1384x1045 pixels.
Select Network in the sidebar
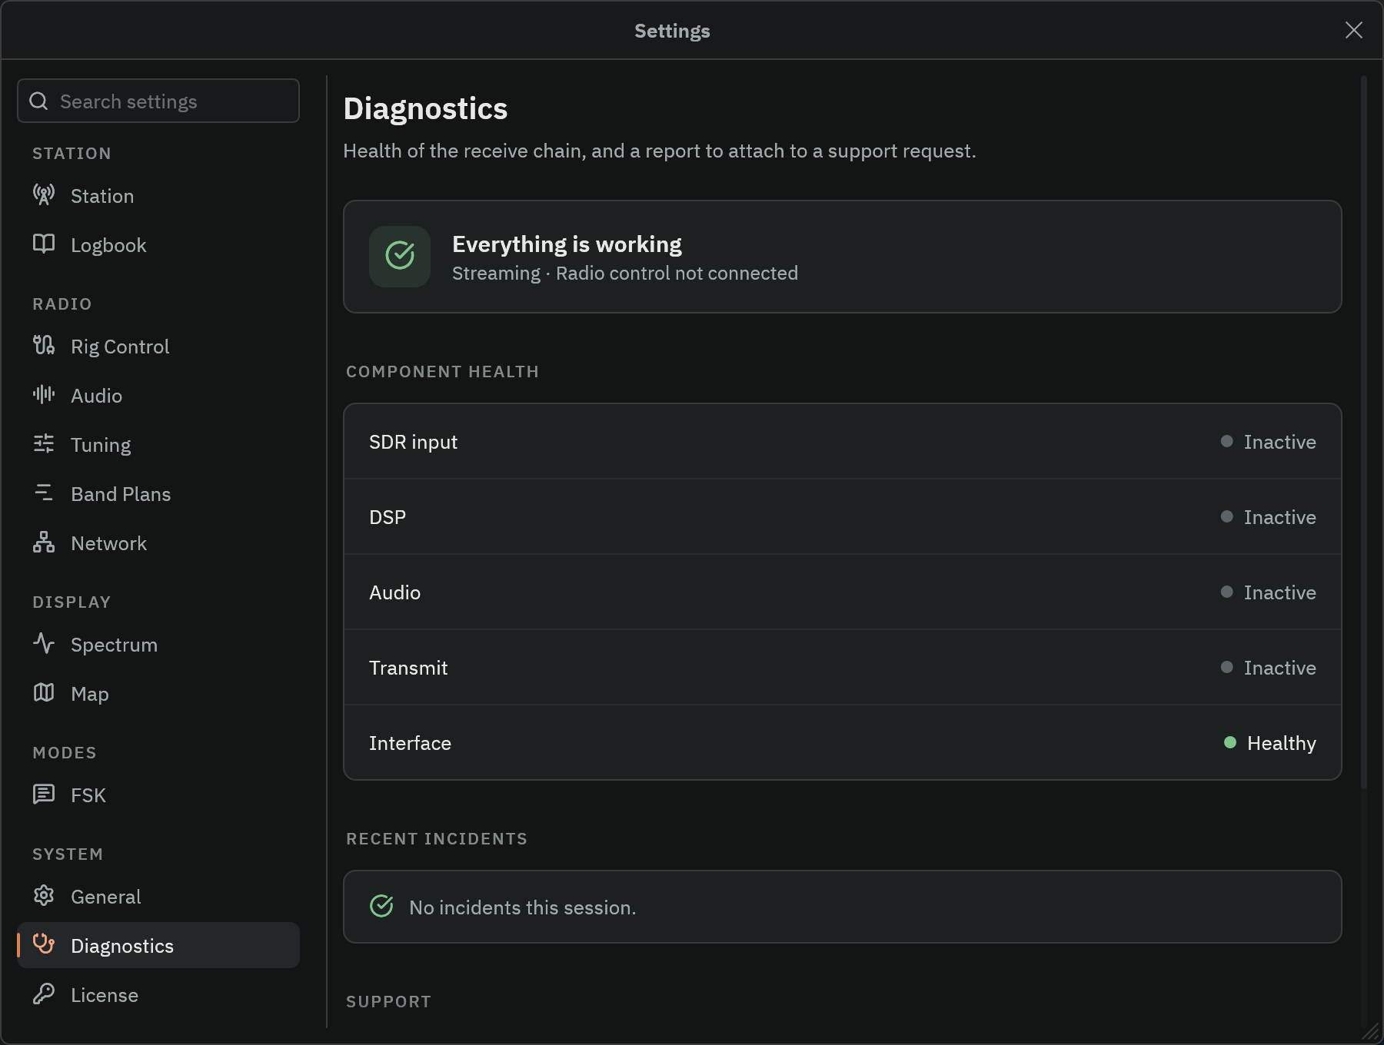click(x=158, y=543)
